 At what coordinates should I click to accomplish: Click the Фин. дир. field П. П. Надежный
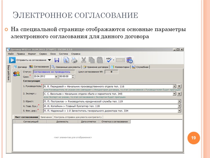pyautogui.click(x=111, y=111)
